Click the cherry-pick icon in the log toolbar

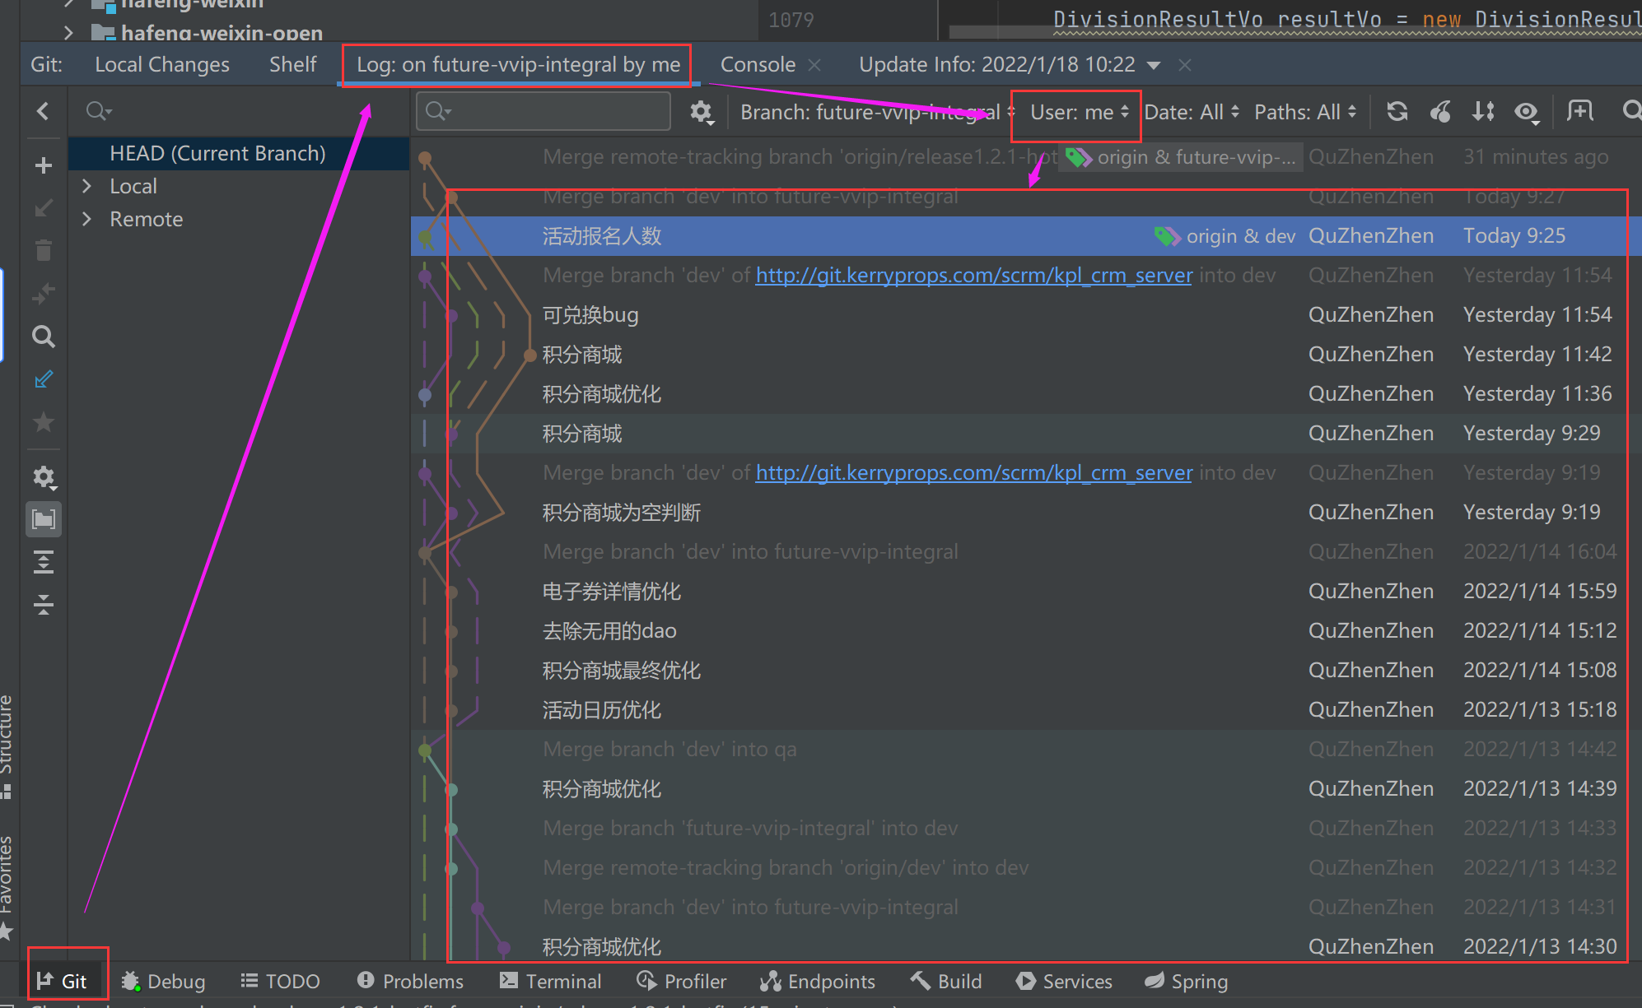click(x=1440, y=111)
